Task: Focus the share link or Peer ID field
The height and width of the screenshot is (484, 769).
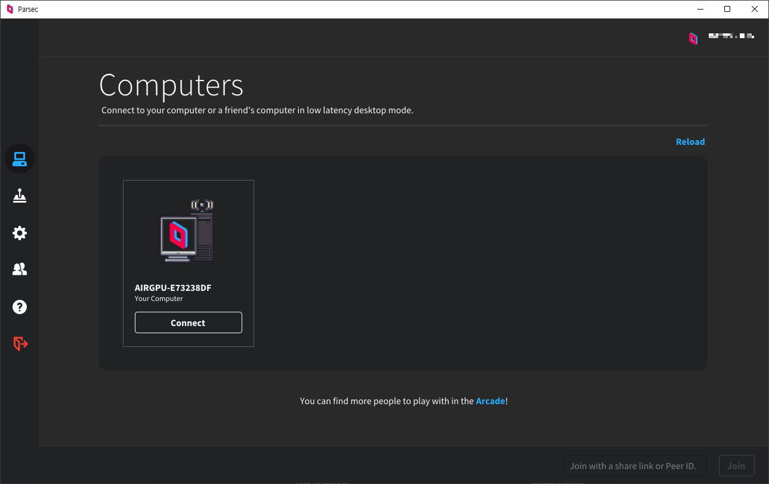Action: (x=635, y=466)
